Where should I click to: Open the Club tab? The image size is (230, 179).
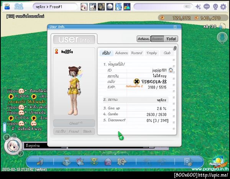click(167, 53)
